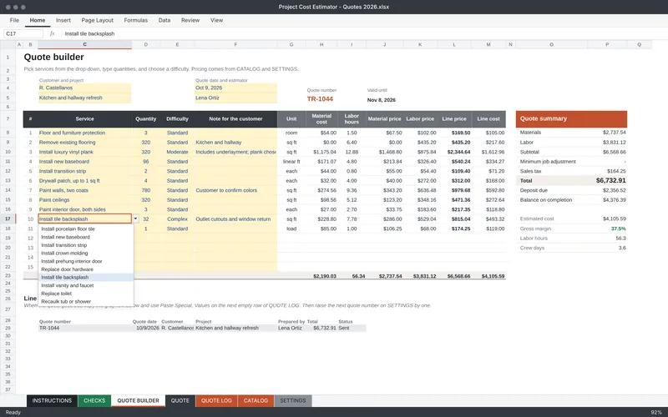The height and width of the screenshot is (417, 668).
Task: Open the INSTRUCTIONS sheet tab
Action: pyautogui.click(x=52, y=400)
